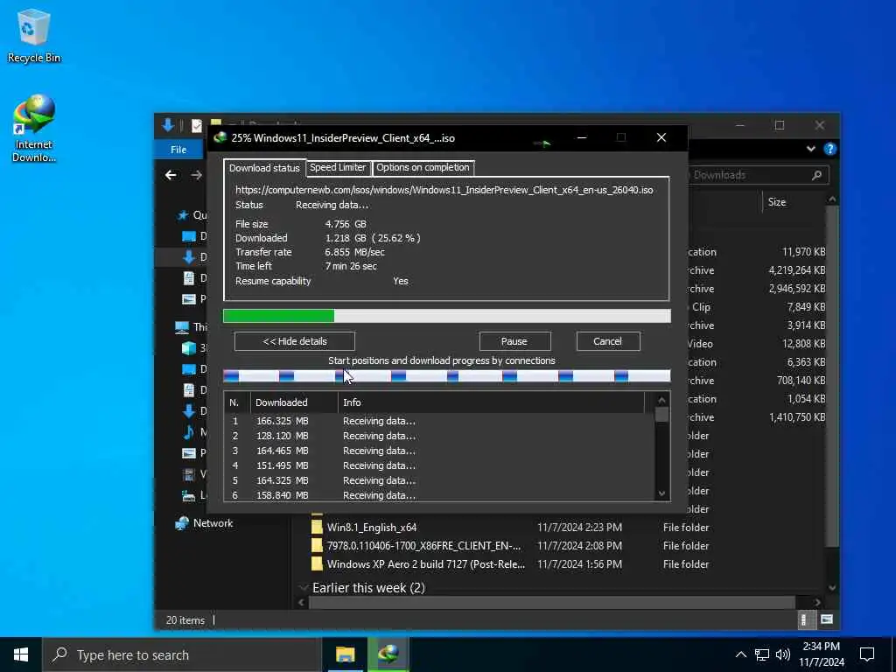Click the Downloaded column header in connections list
Viewport: 896px width, 672px height.
coord(294,402)
